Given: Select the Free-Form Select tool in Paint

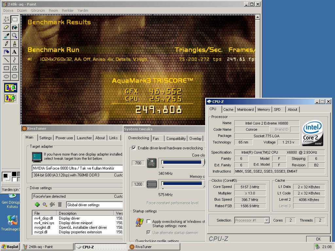Looking at the screenshot, I should [7, 19].
